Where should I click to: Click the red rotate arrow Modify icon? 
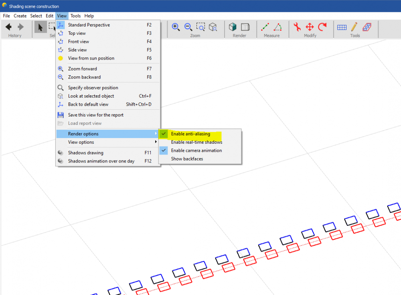322,27
